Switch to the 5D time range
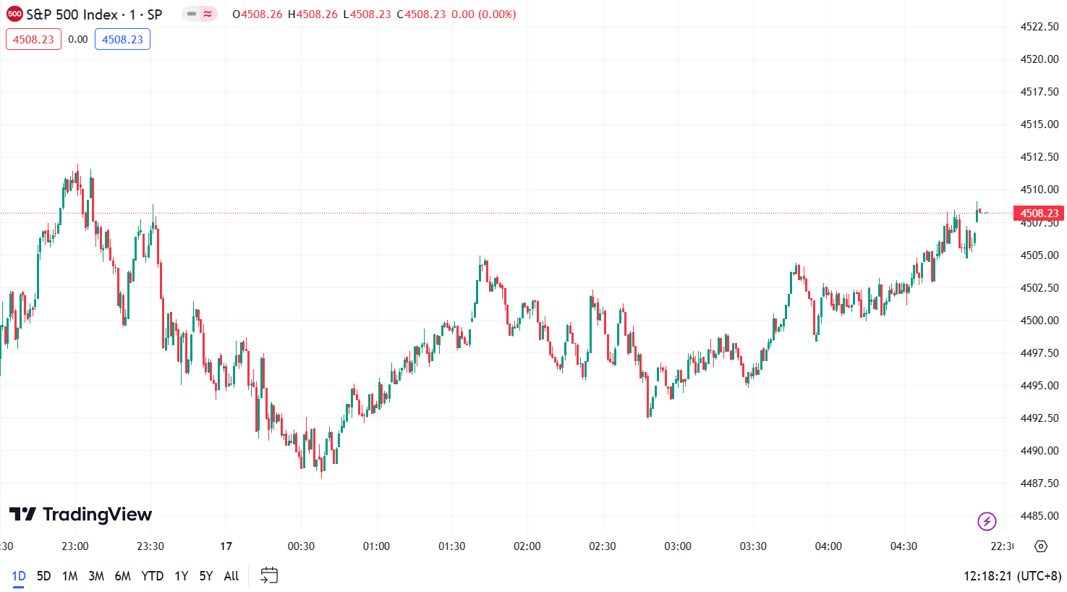 (x=43, y=576)
